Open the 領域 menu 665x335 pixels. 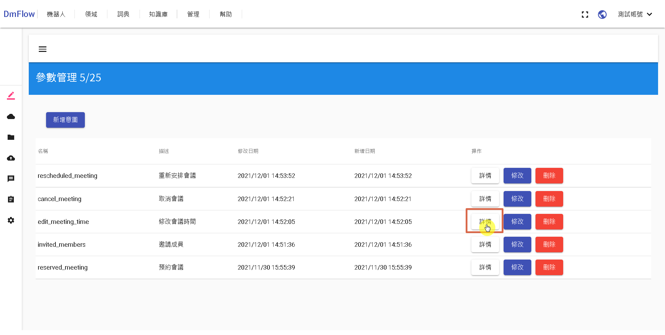pyautogui.click(x=91, y=14)
